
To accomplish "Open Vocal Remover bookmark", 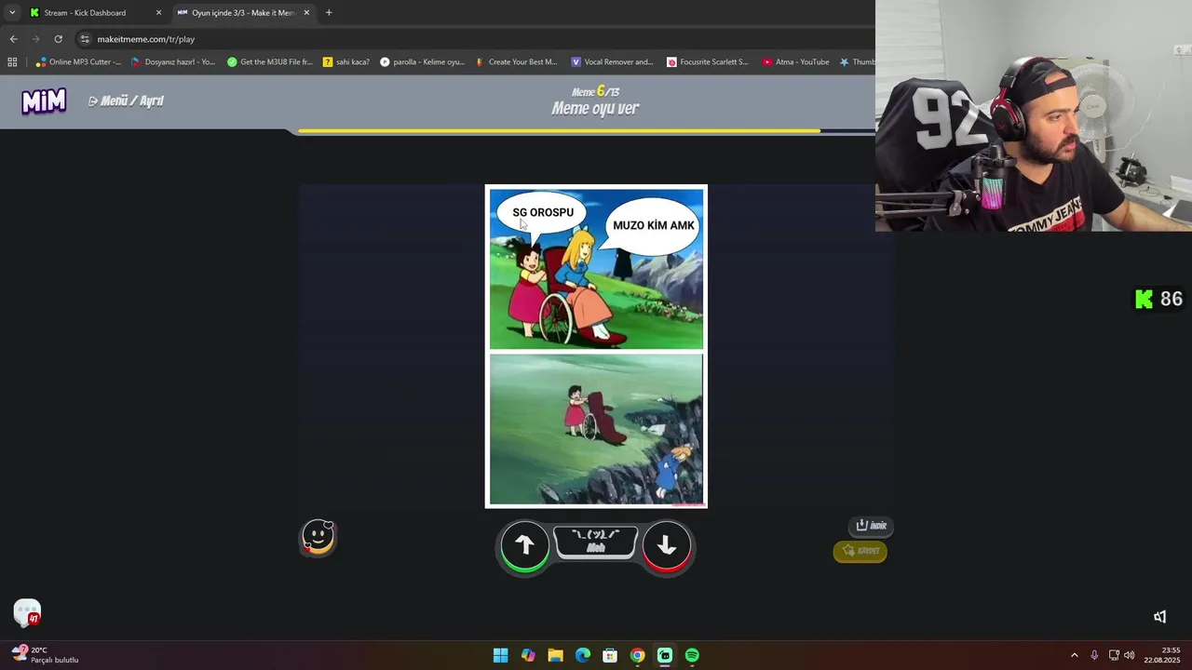I will click(612, 62).
